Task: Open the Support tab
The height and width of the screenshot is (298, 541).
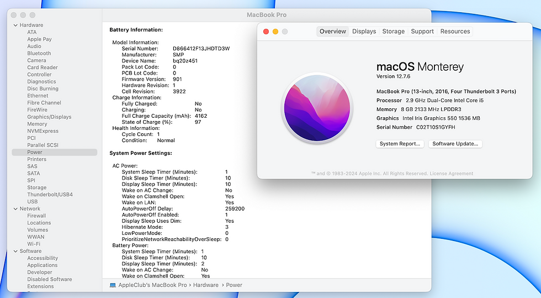Action: 422,32
